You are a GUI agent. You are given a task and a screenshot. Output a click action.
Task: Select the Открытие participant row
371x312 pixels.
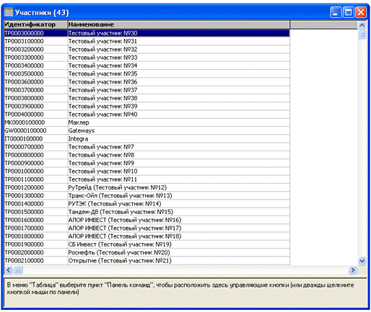pyautogui.click(x=147, y=261)
